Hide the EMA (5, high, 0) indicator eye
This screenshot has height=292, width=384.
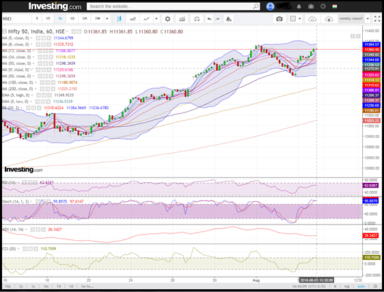coord(39,96)
